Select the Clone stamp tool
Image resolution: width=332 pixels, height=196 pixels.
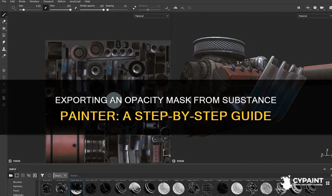pyautogui.click(x=4, y=49)
